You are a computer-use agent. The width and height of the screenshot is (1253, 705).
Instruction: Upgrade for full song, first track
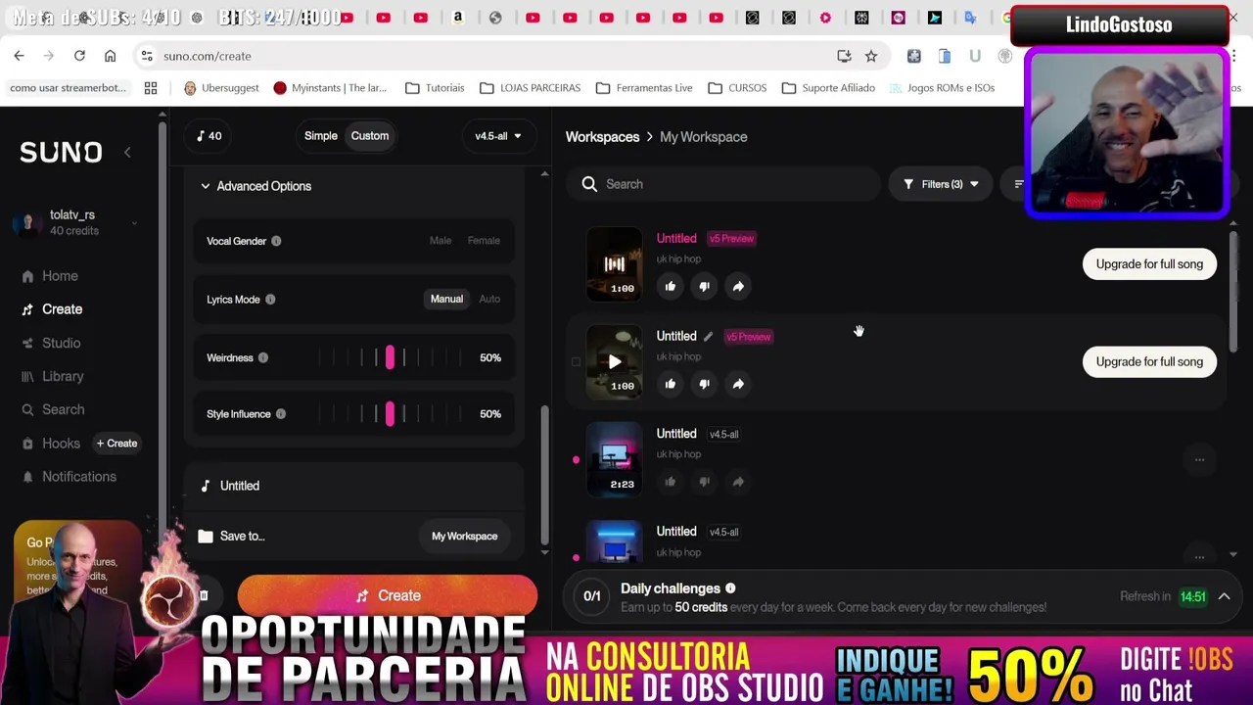point(1149,264)
